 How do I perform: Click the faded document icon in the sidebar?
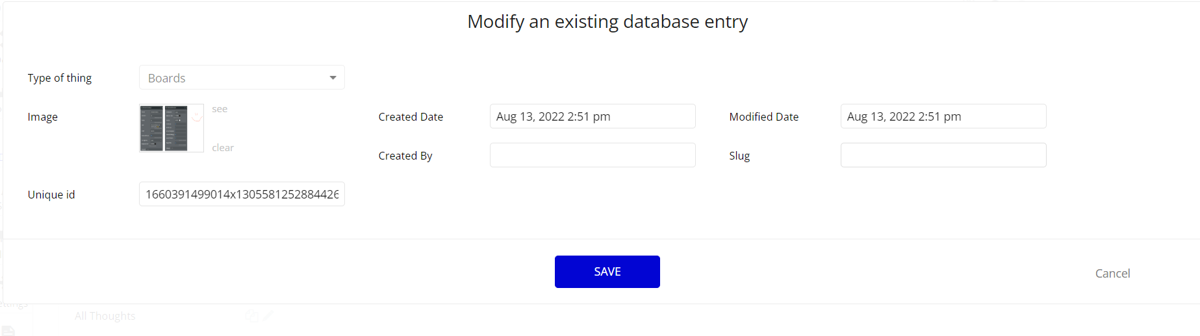click(x=8, y=331)
